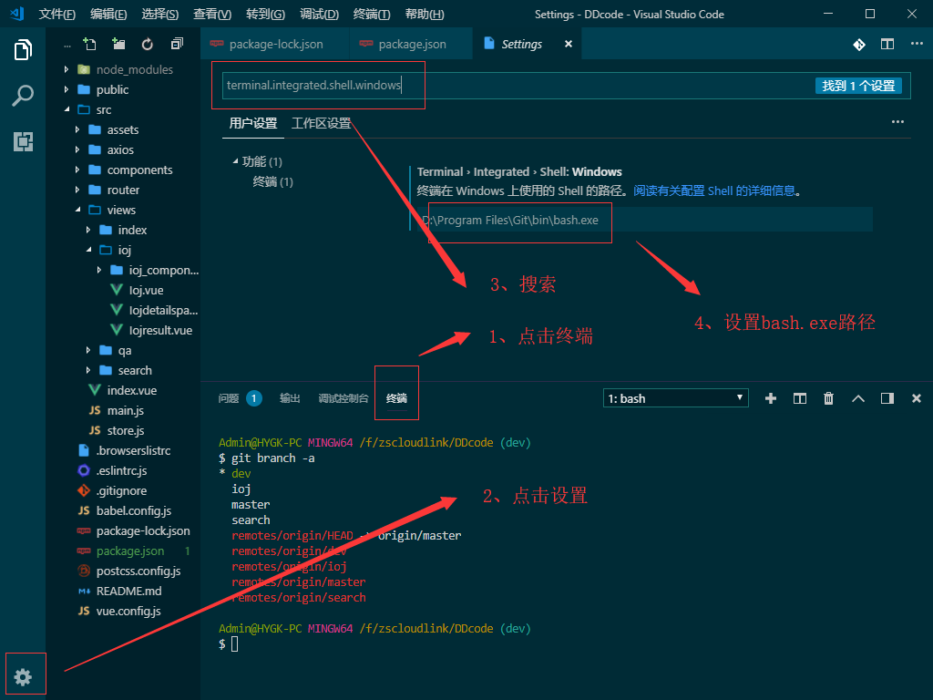Open link 阅读有关配置 Shell 的详细信息
This screenshot has height=700, width=933.
pyautogui.click(x=714, y=191)
